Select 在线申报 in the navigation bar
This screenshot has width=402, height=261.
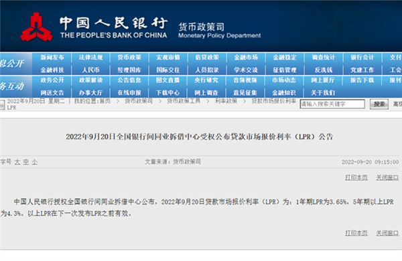[129, 92]
